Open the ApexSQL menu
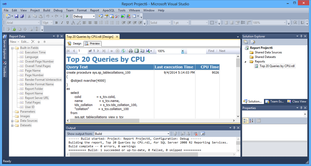Image resolution: width=311 pixels, height=166 pixels. tap(108, 10)
